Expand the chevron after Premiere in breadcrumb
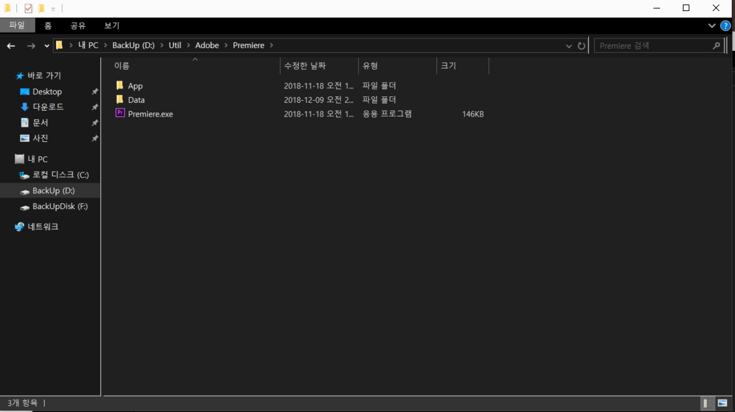Image resolution: width=735 pixels, height=412 pixels. [271, 46]
